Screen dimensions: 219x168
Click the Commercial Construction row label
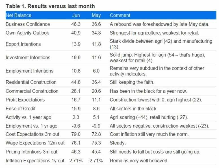[x=32, y=91]
